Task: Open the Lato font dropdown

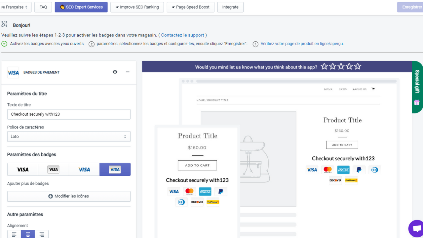Action: tap(69, 137)
